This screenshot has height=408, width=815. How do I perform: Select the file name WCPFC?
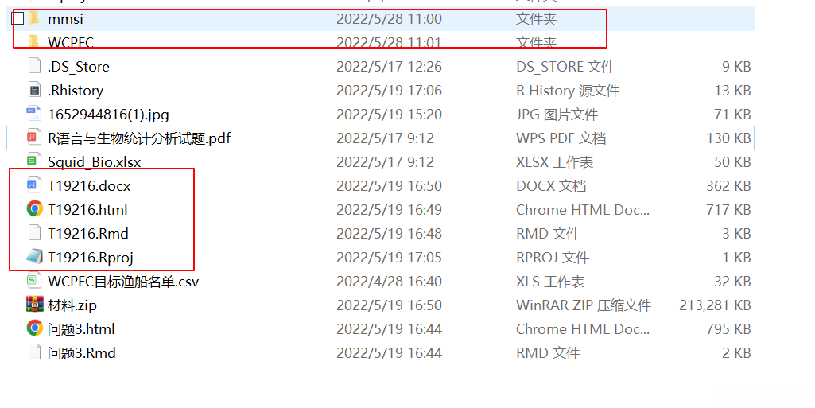(71, 42)
